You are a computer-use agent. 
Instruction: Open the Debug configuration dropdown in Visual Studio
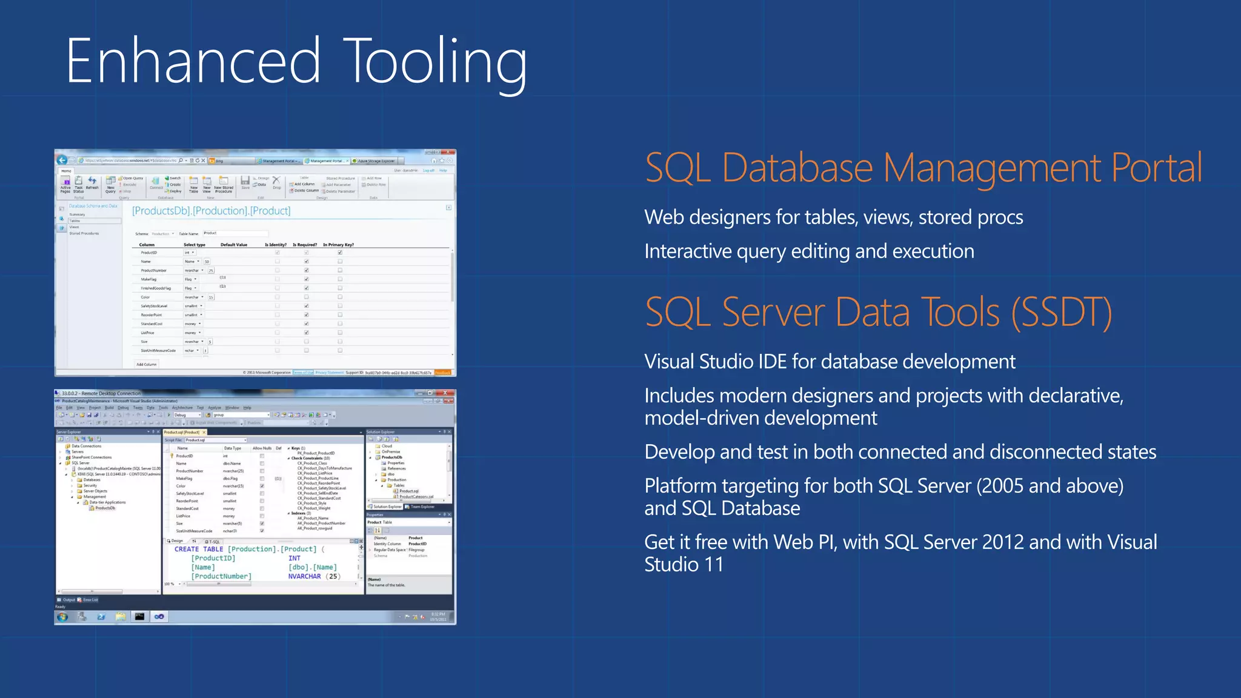pyautogui.click(x=187, y=415)
